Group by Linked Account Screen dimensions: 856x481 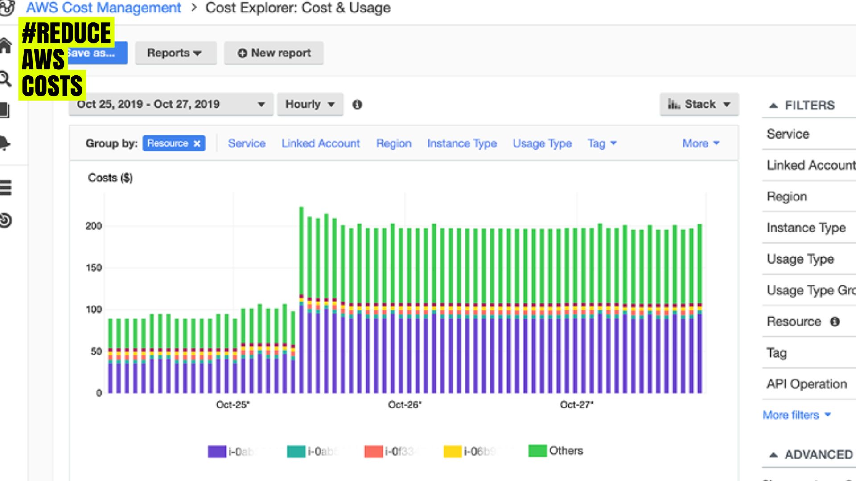321,143
